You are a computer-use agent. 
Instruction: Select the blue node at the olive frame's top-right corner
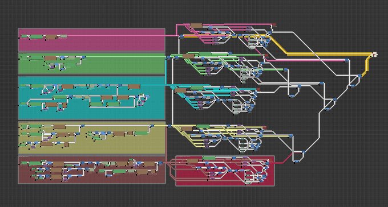click(x=152, y=126)
